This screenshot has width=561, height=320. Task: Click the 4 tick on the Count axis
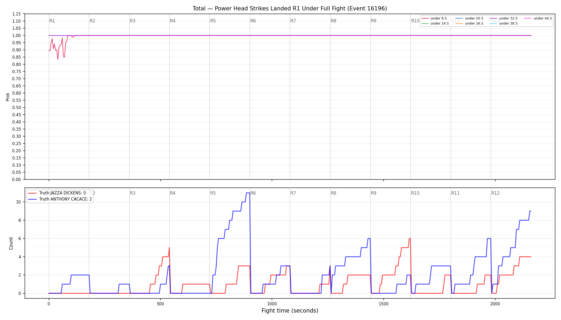pyautogui.click(x=20, y=257)
